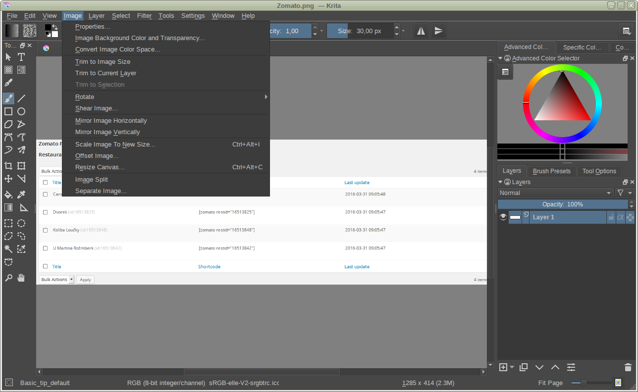
Task: Duplicate the layer with duplicate icon
Action: point(524,367)
